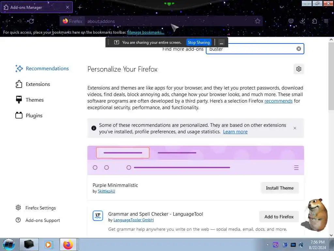The image size is (334, 251).
Task: Expand the list all tabs chevron
Action: 281,7
